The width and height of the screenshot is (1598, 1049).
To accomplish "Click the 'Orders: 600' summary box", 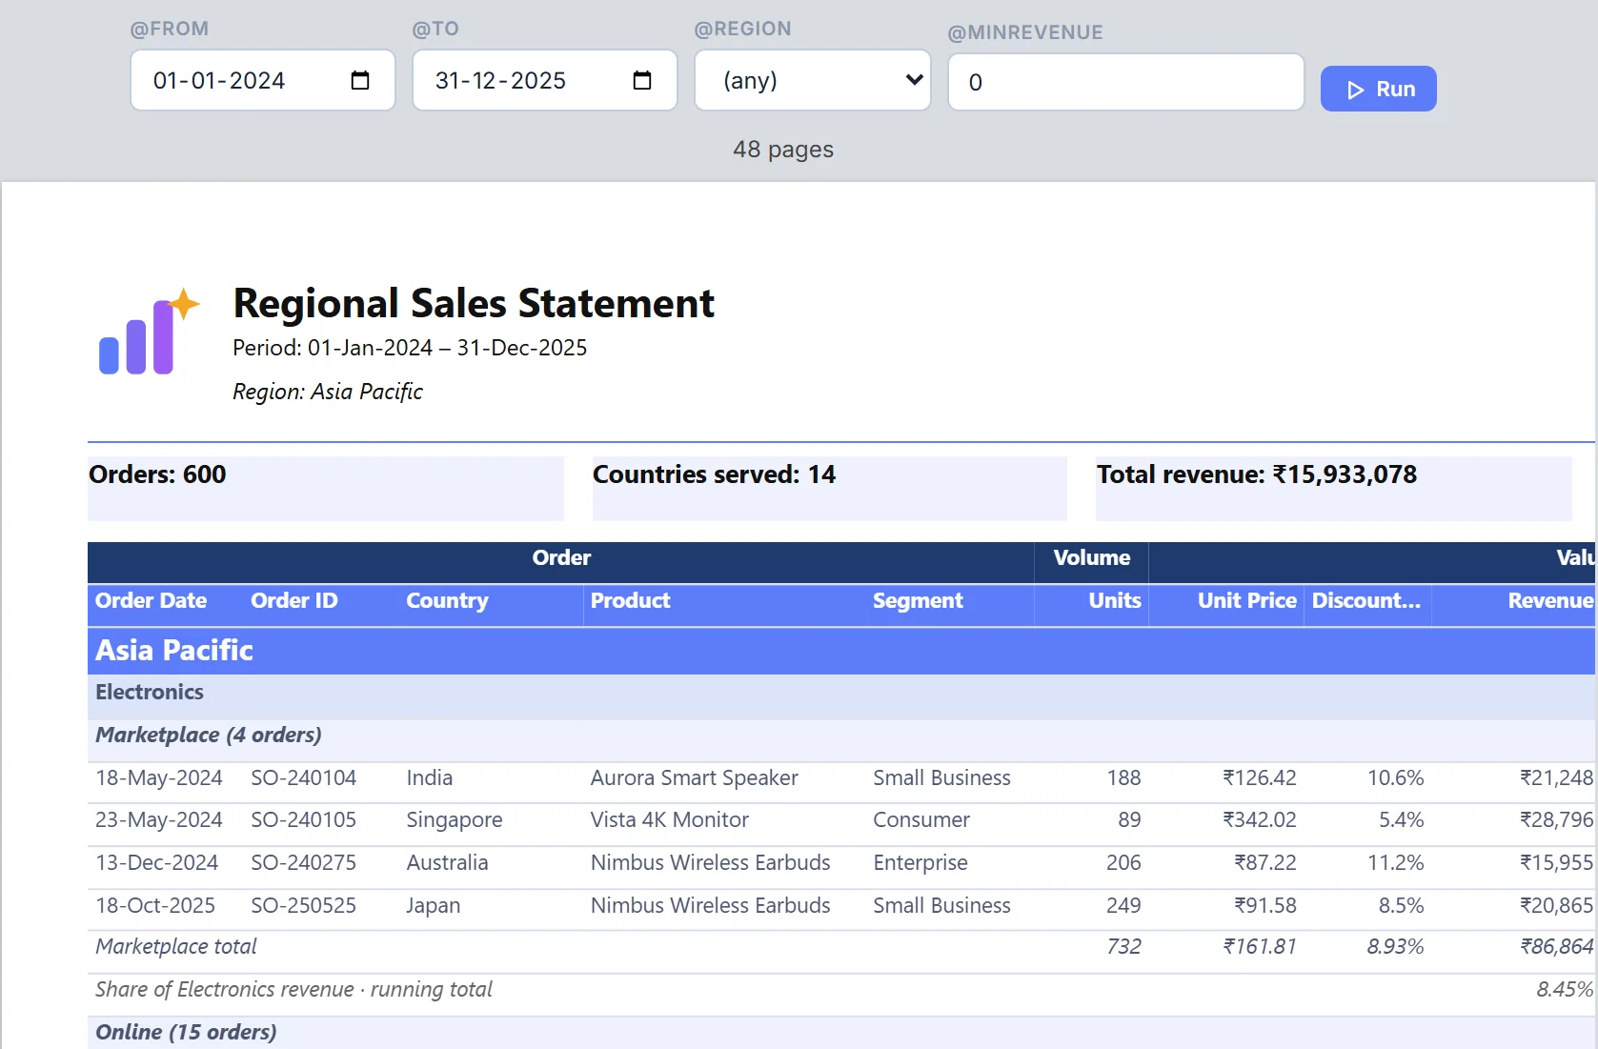I will coord(326,488).
